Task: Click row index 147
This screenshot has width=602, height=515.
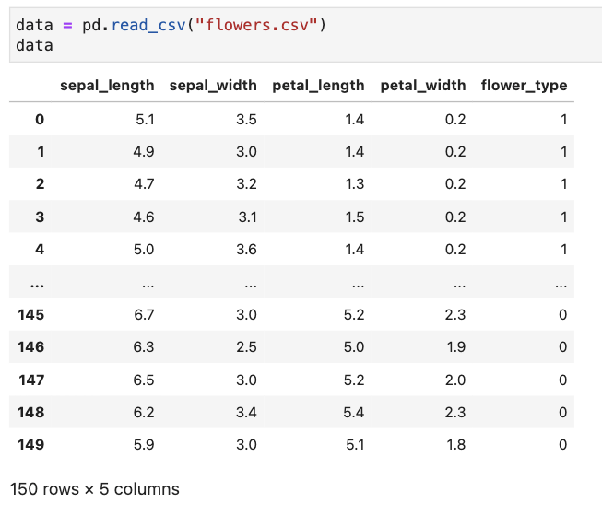Action: click(x=31, y=380)
